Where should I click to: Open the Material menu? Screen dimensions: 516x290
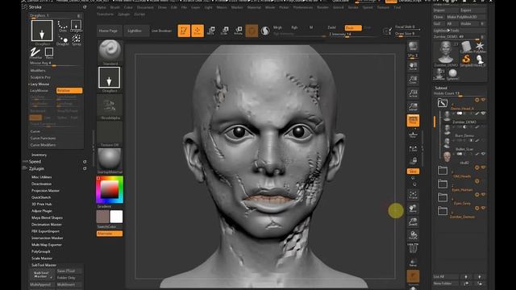tap(254, 7)
